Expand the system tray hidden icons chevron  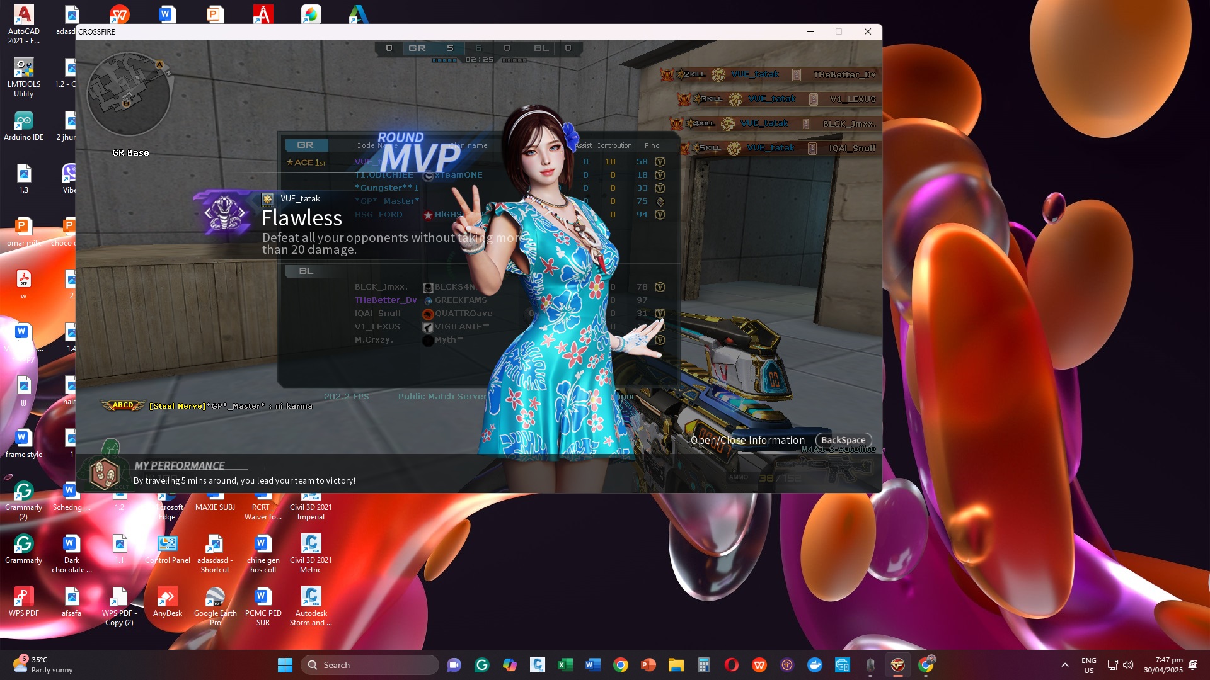pyautogui.click(x=1065, y=665)
